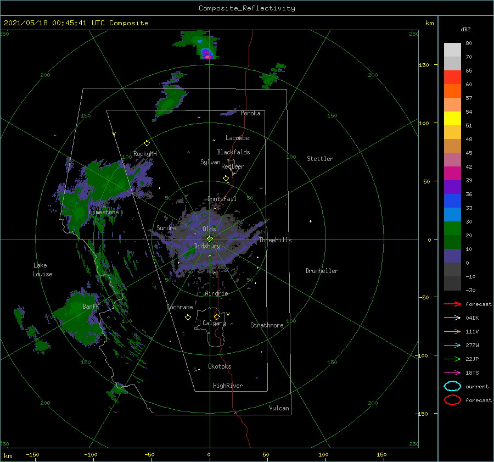Viewport: 494px width, 462px height.
Task: Select the light gray 80-70 dBZ swatch
Action: tap(452, 50)
